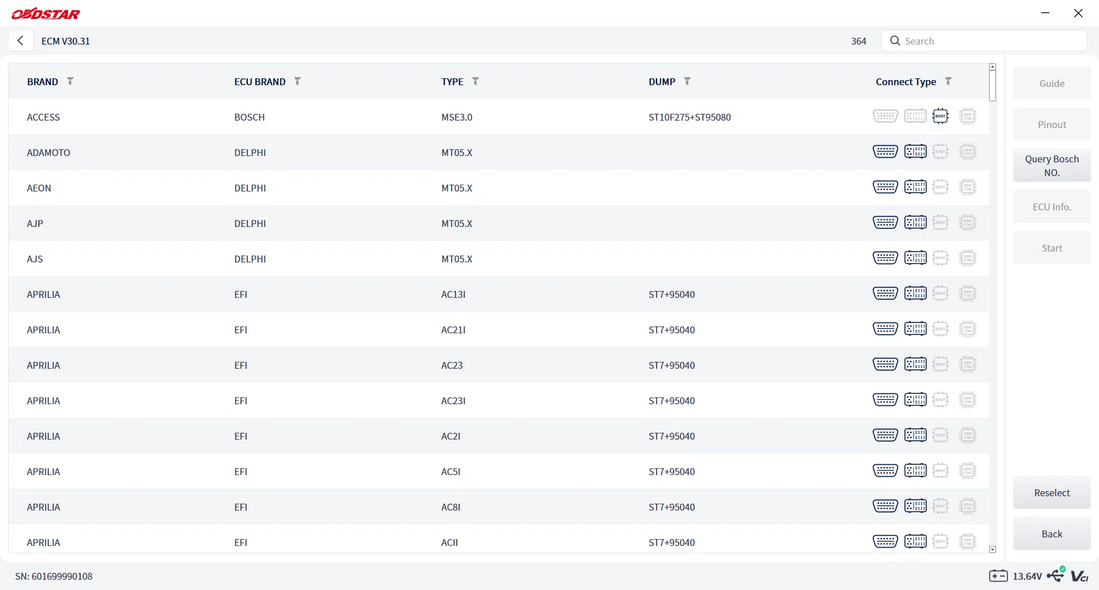
Task: Choose OBD connector icon in AC21I row
Action: (x=885, y=329)
